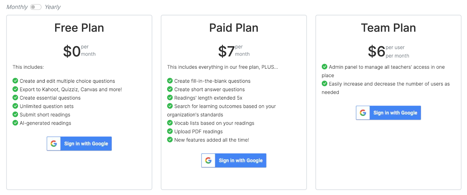Click the Google logo in Paid Plan button
The image size is (467, 195).
[208, 161]
